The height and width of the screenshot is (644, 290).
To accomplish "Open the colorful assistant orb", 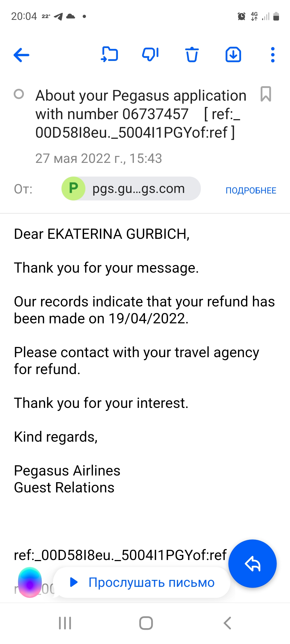I will click(30, 582).
